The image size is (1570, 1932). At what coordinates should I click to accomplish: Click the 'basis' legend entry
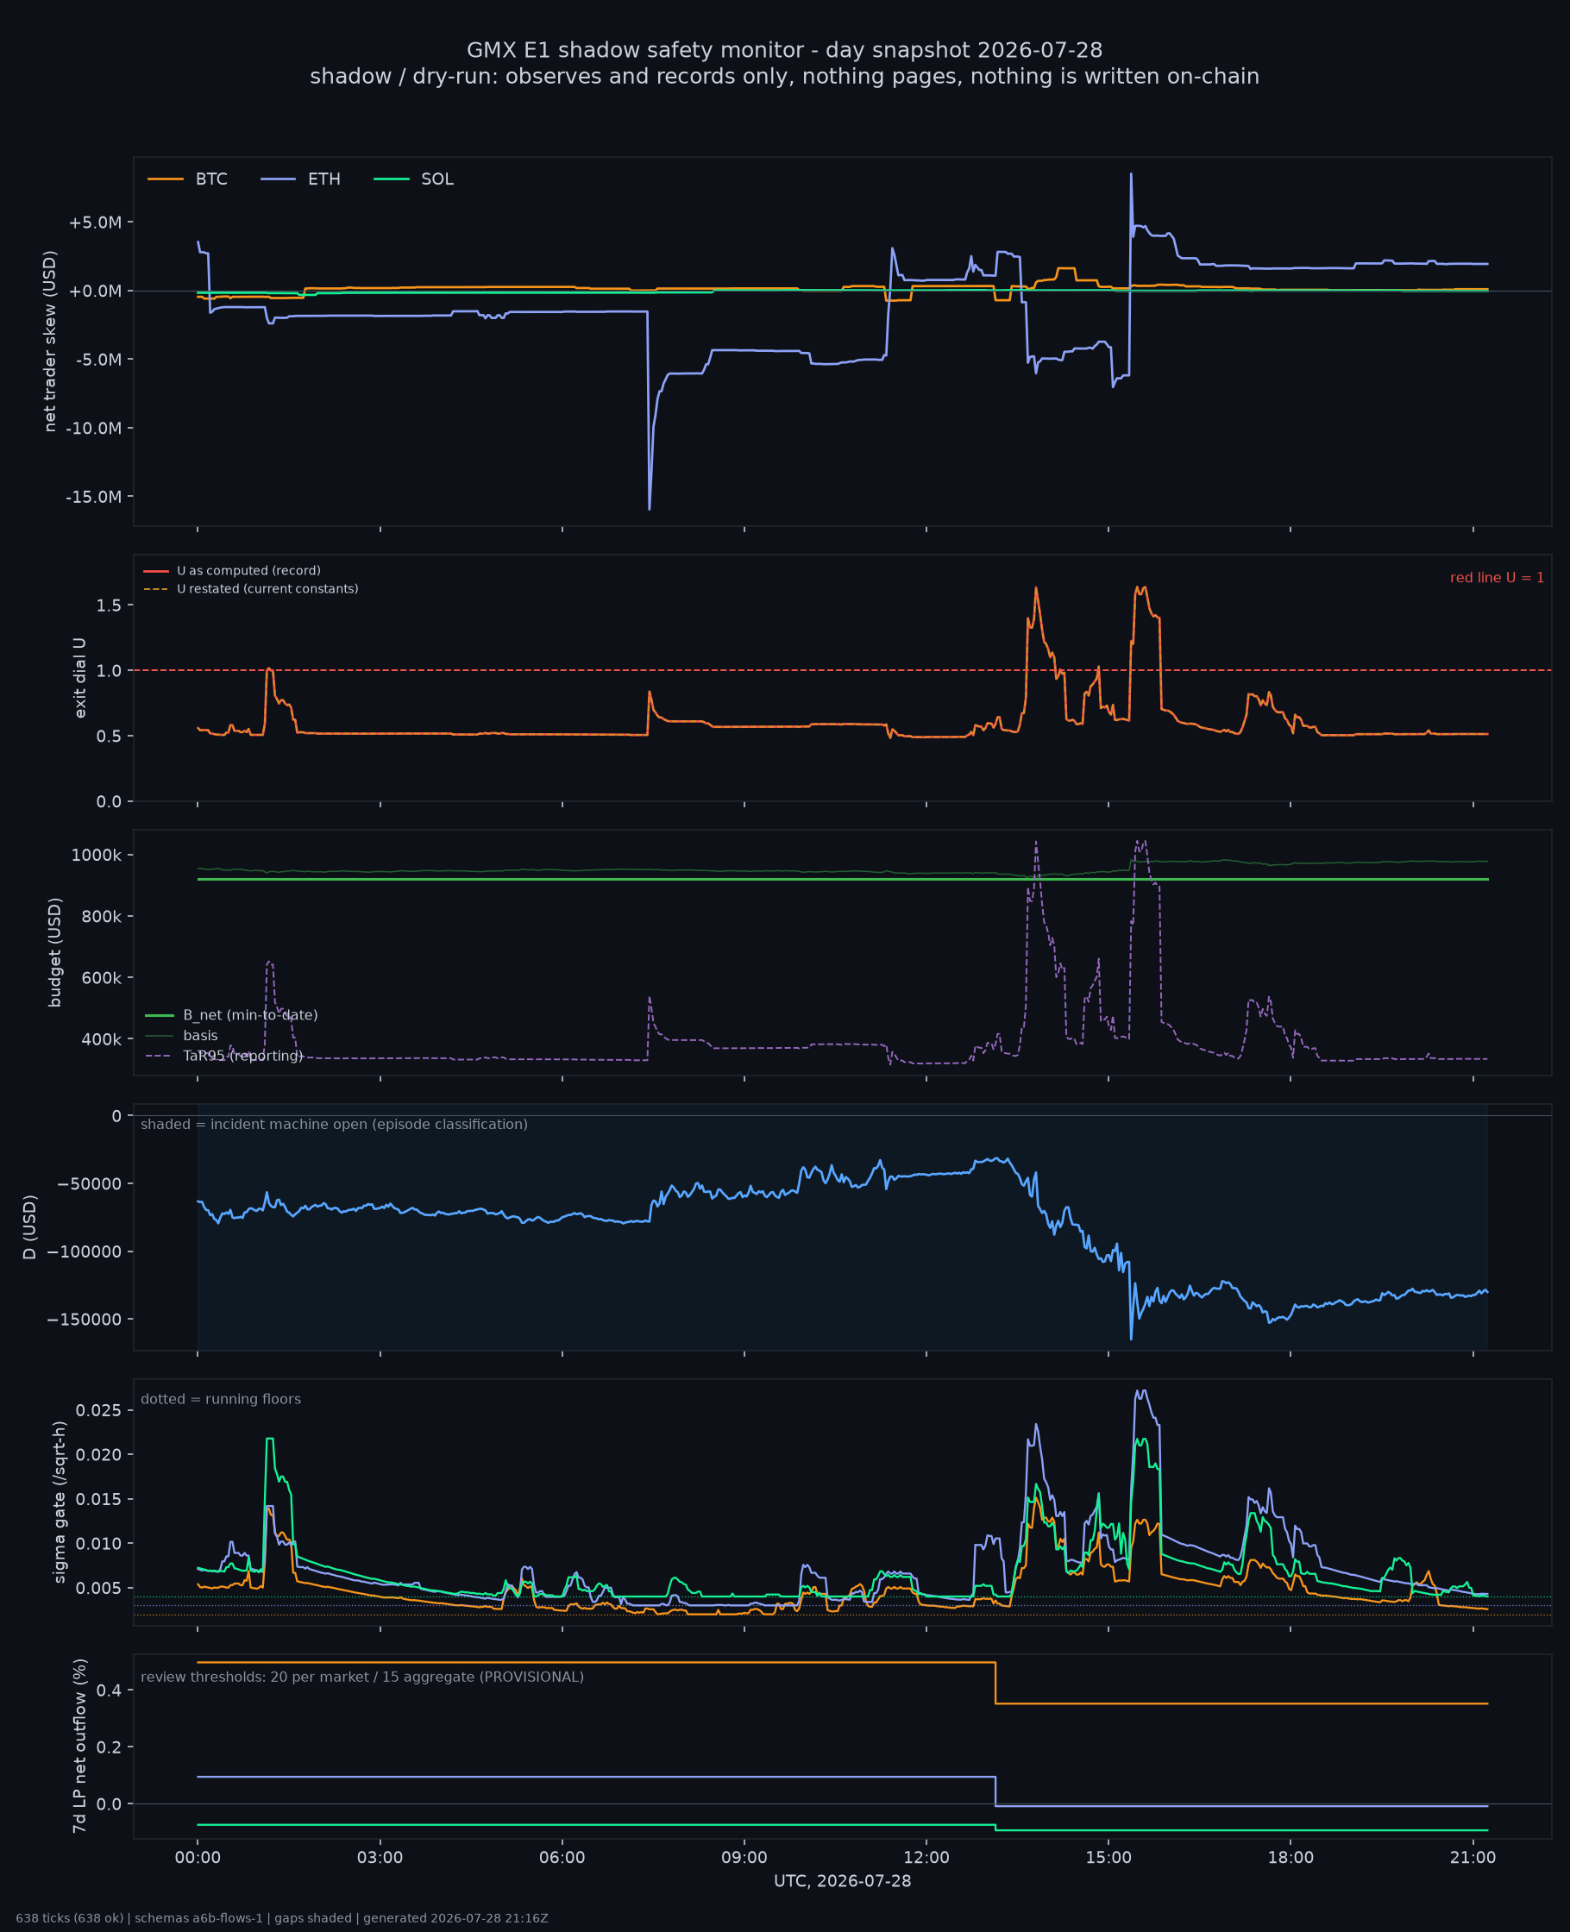[182, 1035]
